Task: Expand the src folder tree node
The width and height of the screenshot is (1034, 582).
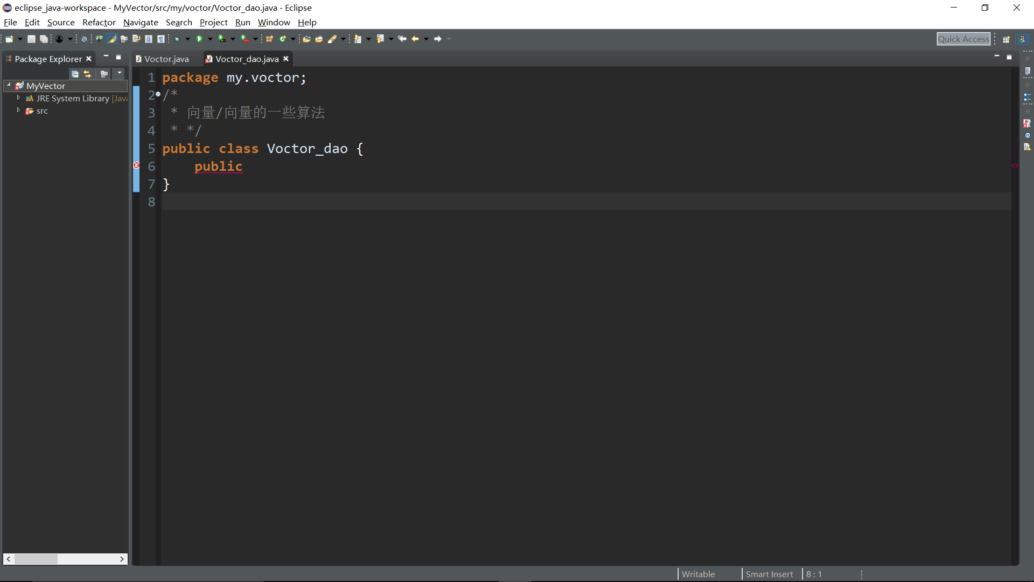Action: pos(18,110)
